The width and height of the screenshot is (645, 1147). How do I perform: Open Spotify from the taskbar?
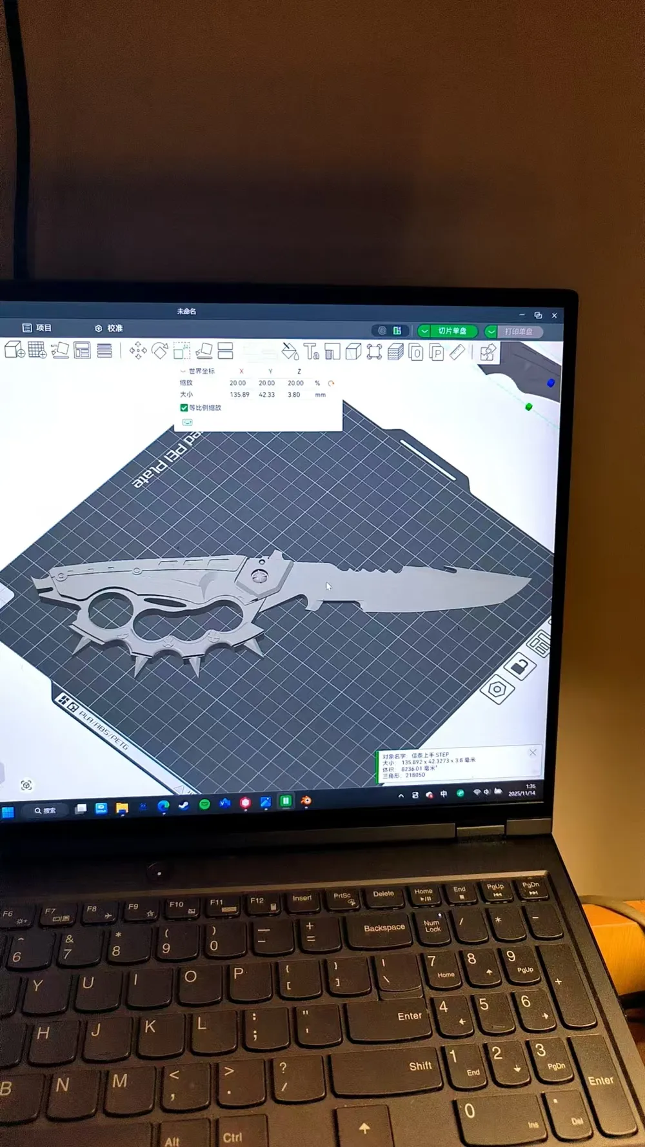pos(204,804)
